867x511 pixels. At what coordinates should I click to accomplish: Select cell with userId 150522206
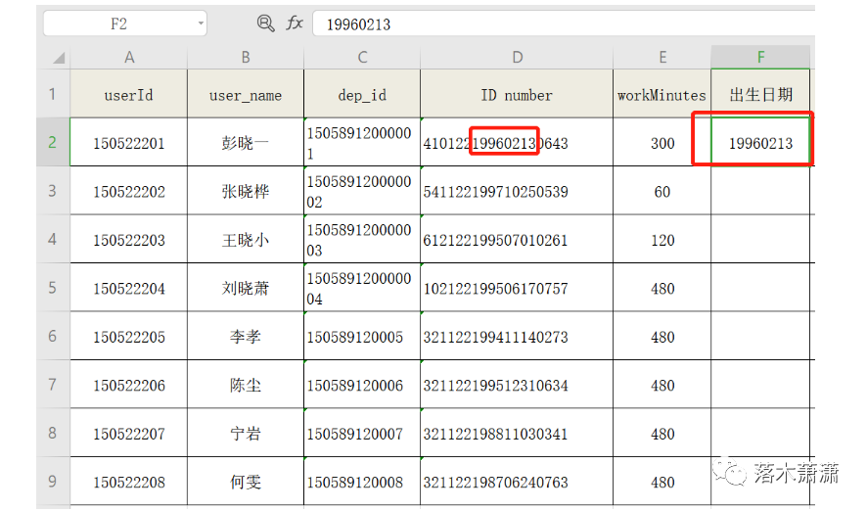click(129, 385)
